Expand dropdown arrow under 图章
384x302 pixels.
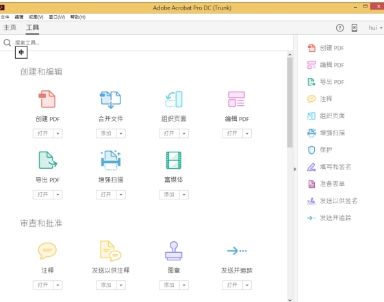[184, 285]
